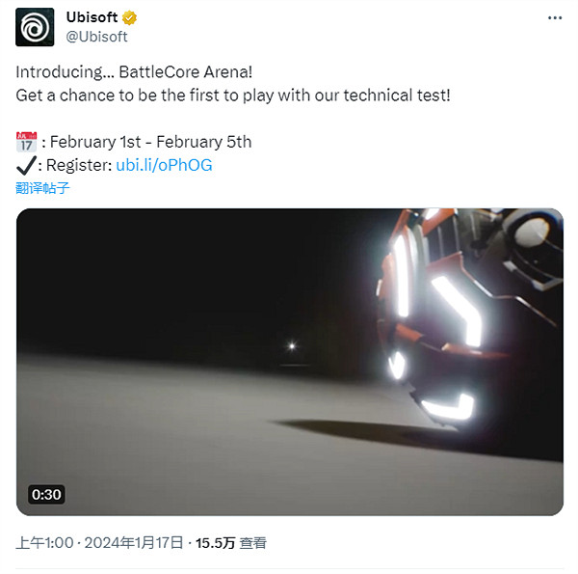Open the ubi.li/oPhOG registration link
Image resolution: width=578 pixels, height=574 pixels.
(164, 165)
